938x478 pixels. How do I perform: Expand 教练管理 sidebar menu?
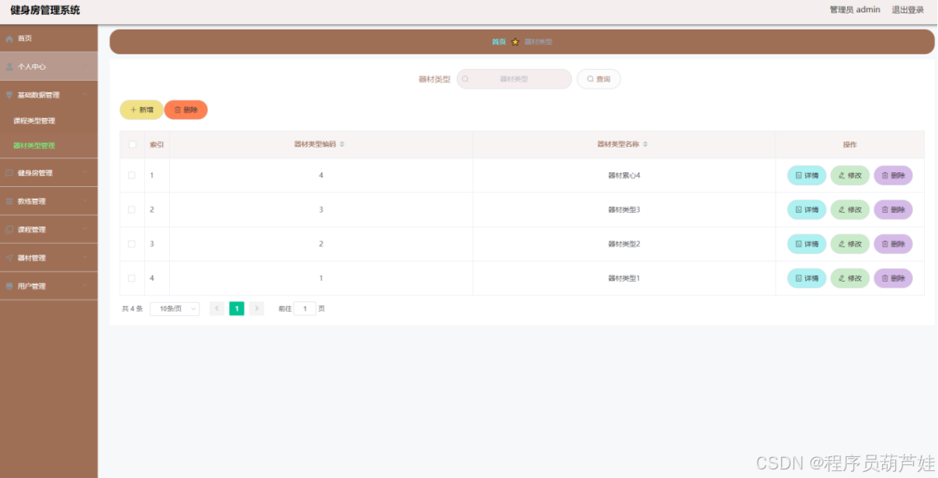[48, 201]
